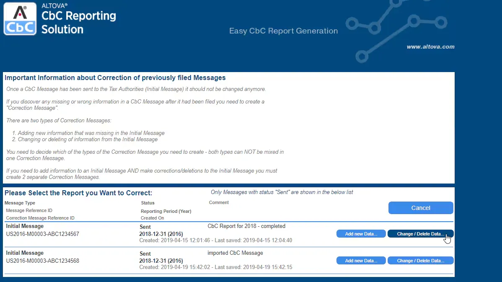Click the Correction Message Reference ID header
502x282 pixels.
point(40,218)
